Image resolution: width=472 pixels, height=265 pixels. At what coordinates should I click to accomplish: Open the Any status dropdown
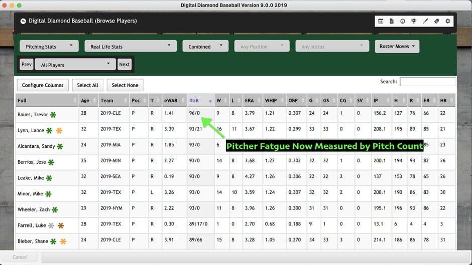pyautogui.click(x=332, y=46)
